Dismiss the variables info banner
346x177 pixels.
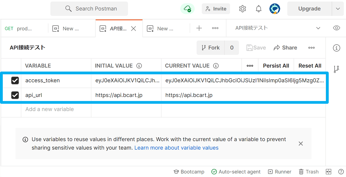point(301,144)
